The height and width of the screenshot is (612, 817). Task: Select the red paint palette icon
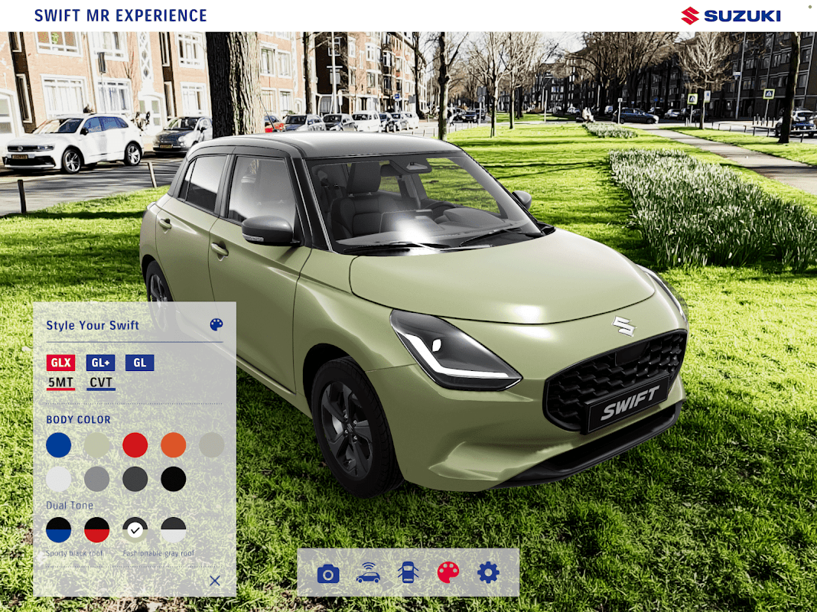(x=448, y=572)
